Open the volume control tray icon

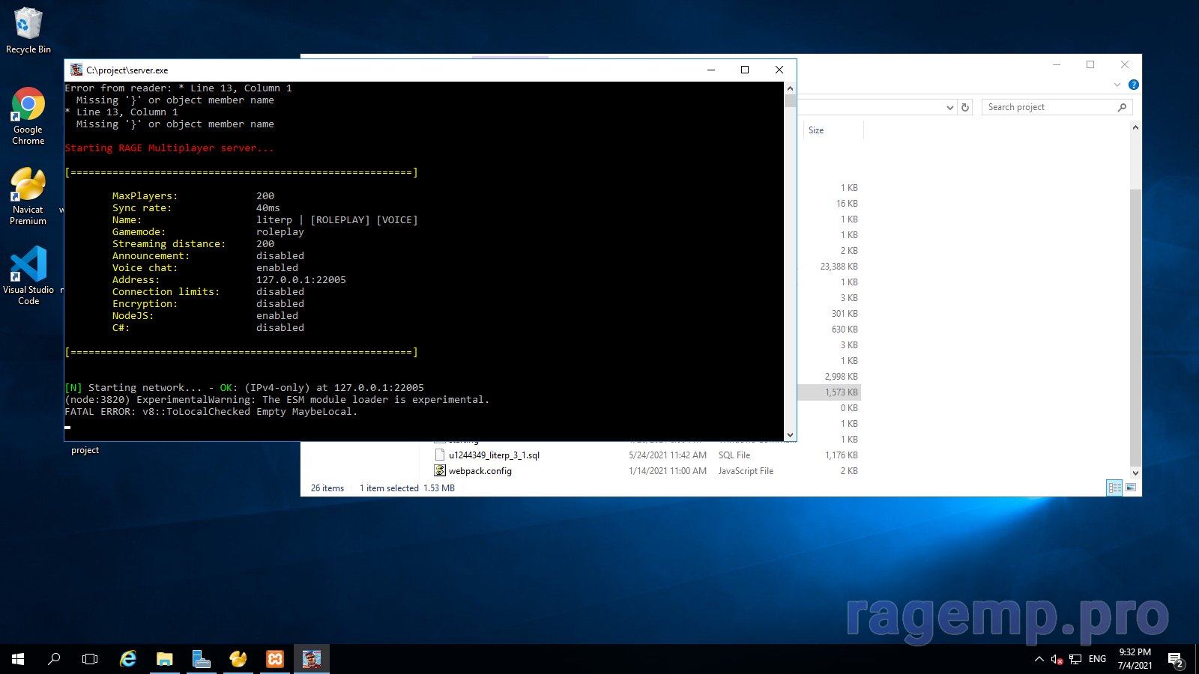[1057, 659]
